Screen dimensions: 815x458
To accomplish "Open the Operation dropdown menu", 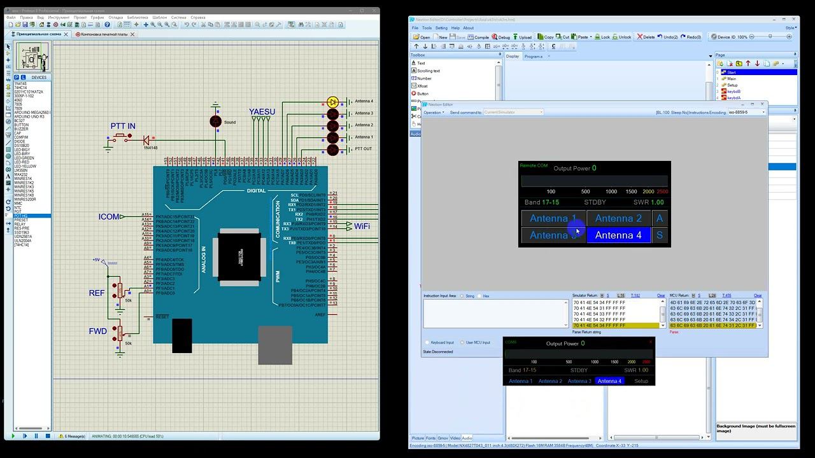I will 434,113.
